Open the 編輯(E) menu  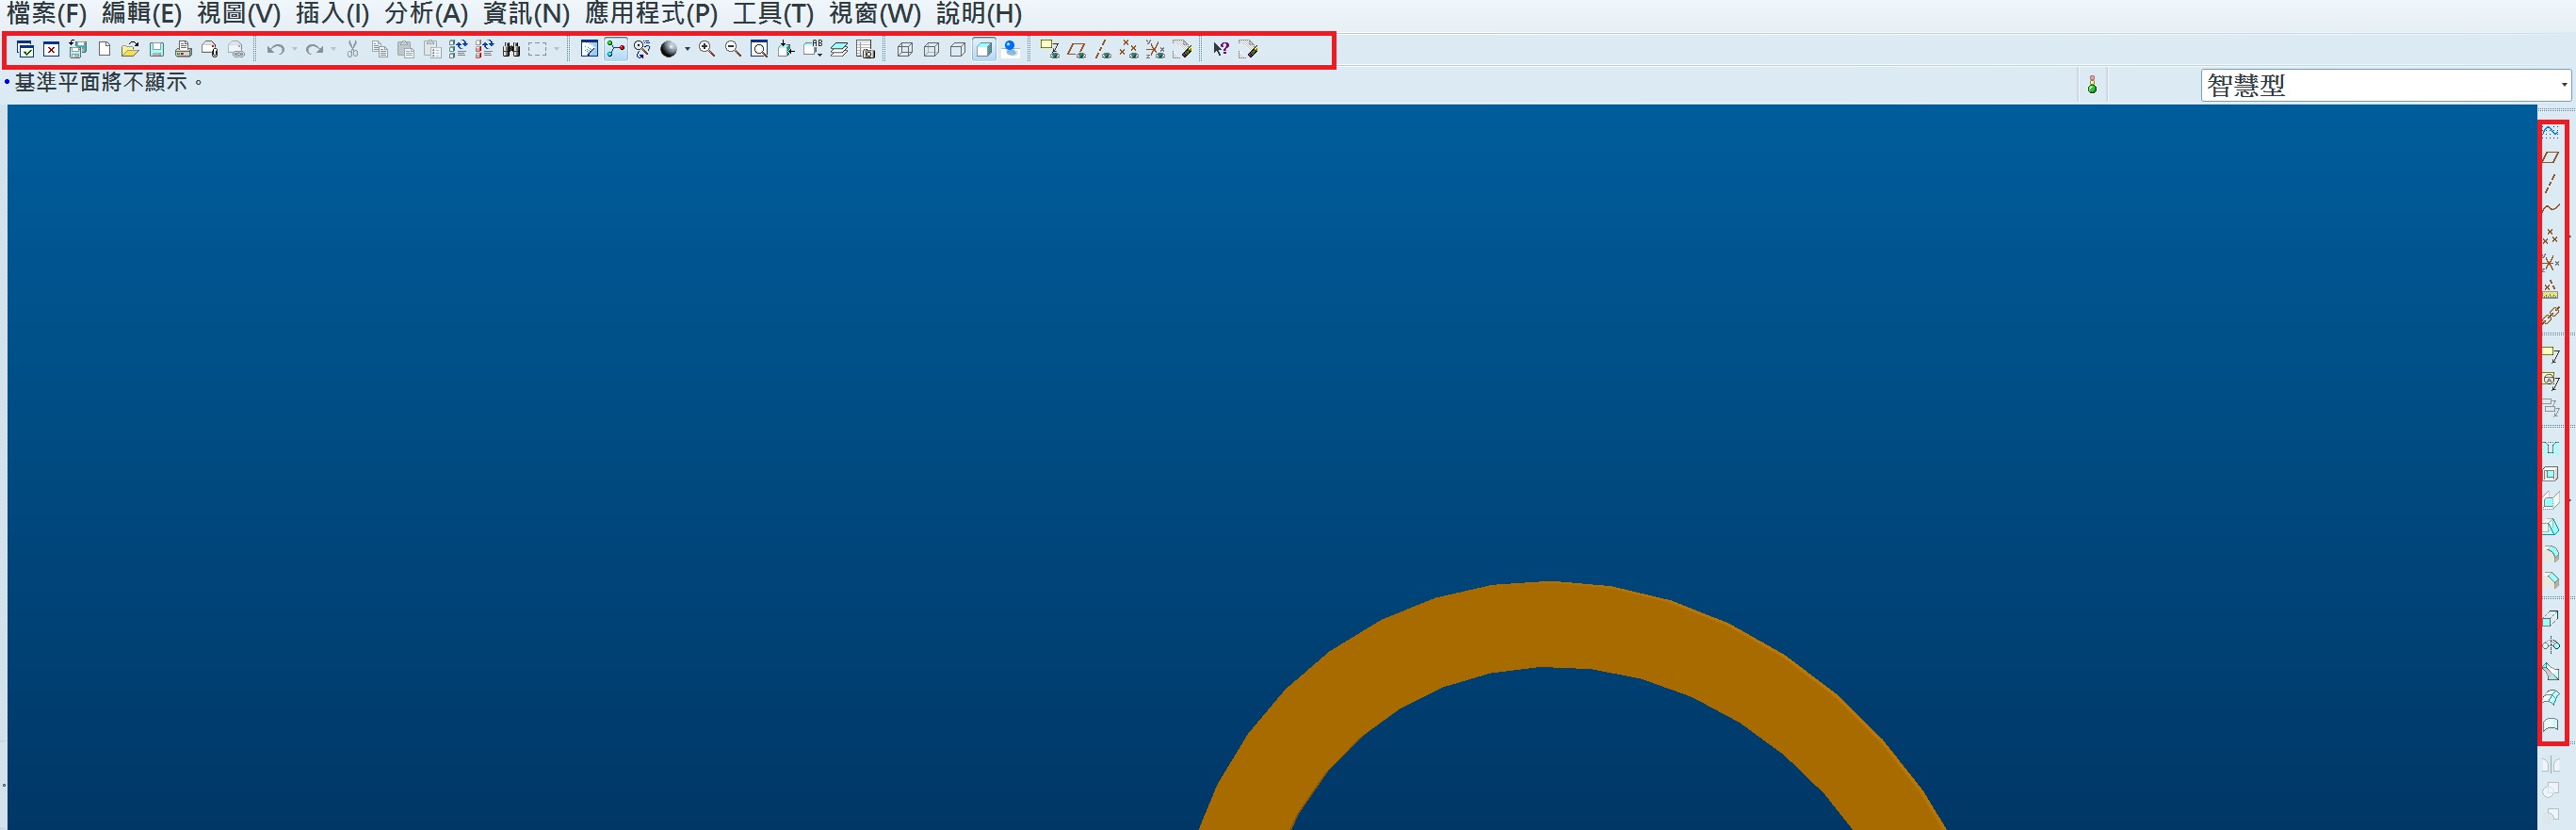(x=142, y=14)
